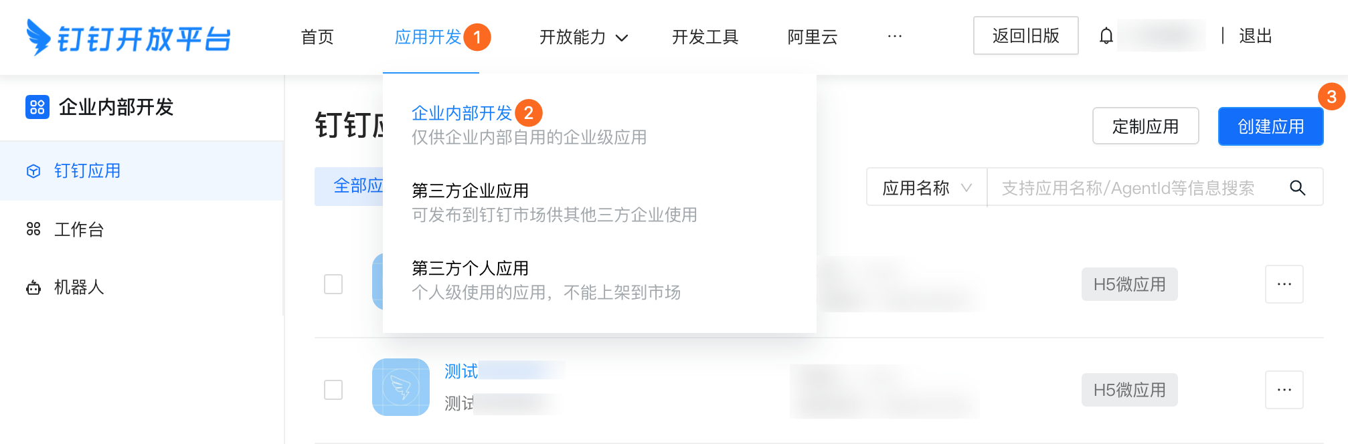Click the DingTalk Open Platform logo
Screen dimensions: 1348x444
129,37
